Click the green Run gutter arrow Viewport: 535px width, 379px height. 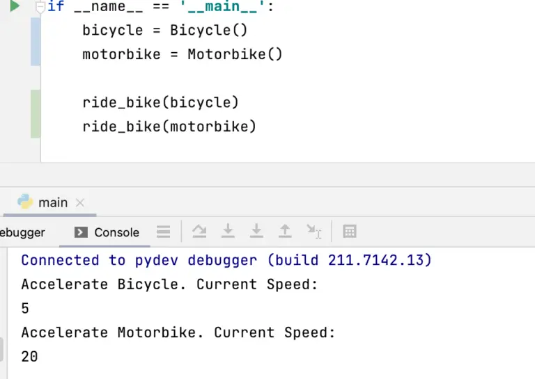(14, 6)
